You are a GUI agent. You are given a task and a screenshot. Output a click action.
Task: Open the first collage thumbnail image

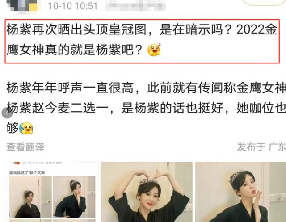coord(53,192)
